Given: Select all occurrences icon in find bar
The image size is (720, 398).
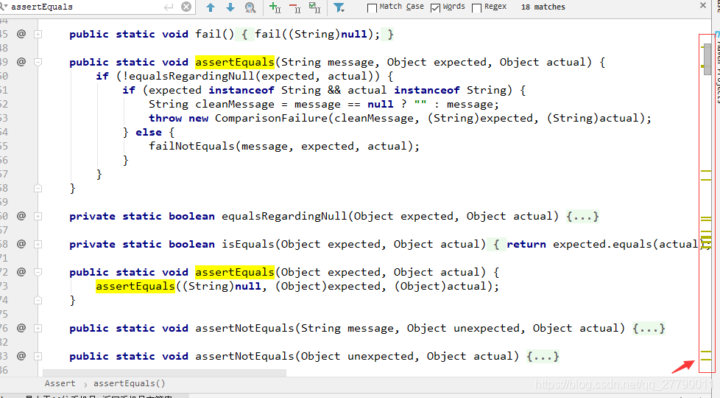Looking at the screenshot, I should coord(314,7).
